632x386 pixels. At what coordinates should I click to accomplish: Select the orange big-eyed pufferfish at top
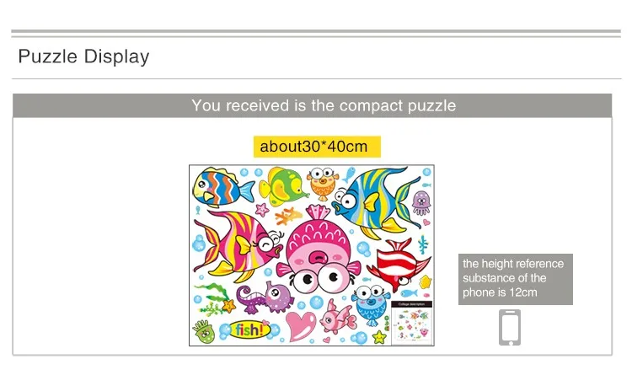322,184
